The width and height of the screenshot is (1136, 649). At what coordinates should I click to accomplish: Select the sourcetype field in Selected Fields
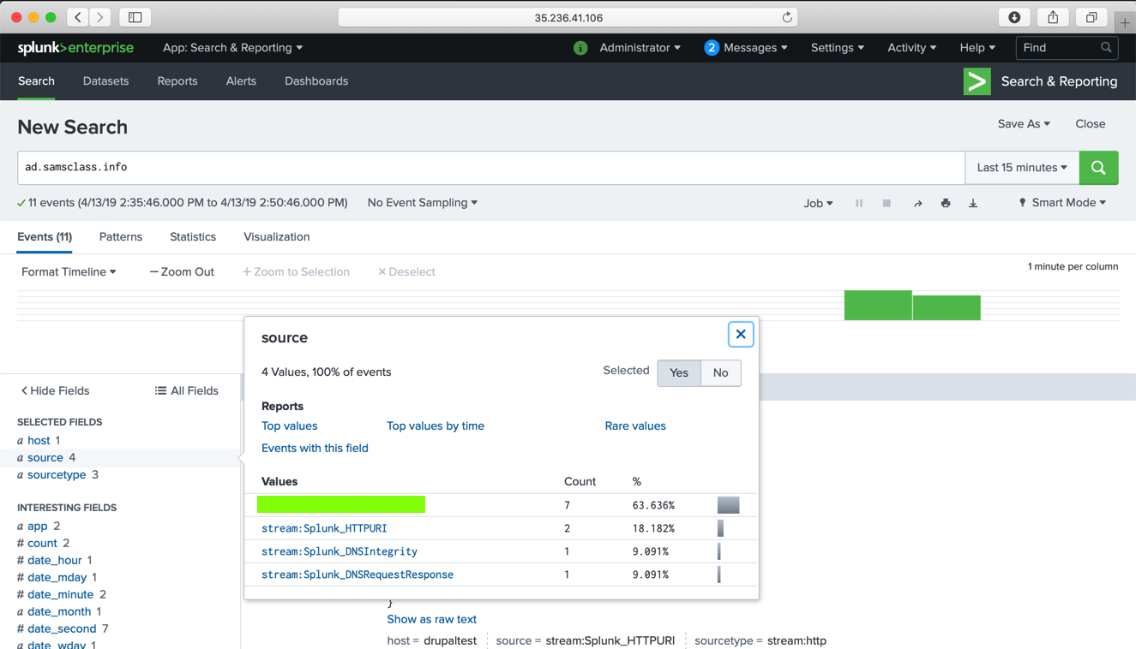click(57, 475)
